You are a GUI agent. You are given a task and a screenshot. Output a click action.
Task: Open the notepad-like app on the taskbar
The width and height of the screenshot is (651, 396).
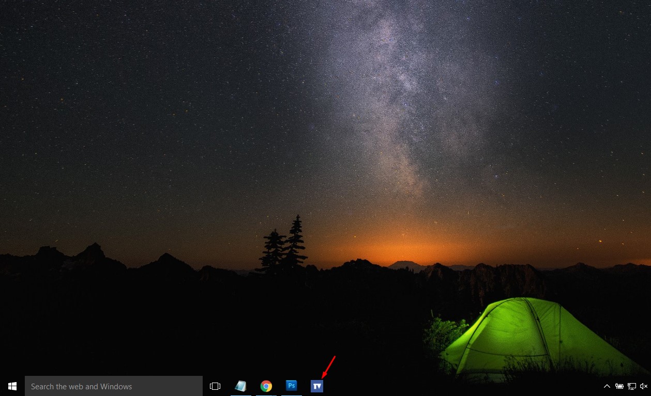tap(240, 386)
